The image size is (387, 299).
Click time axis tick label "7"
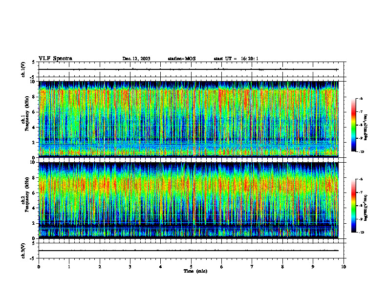pyautogui.click(x=252, y=267)
